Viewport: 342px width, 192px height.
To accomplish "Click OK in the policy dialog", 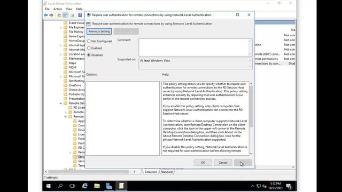I will [203, 163].
